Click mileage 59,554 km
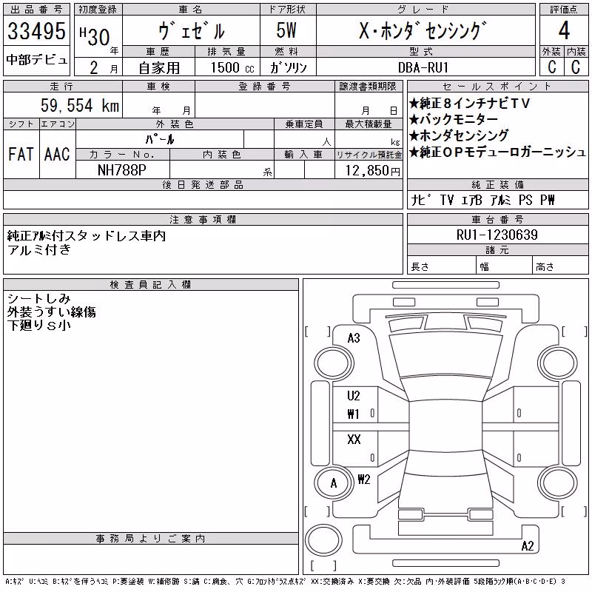The width and height of the screenshot is (592, 592). click(80, 105)
